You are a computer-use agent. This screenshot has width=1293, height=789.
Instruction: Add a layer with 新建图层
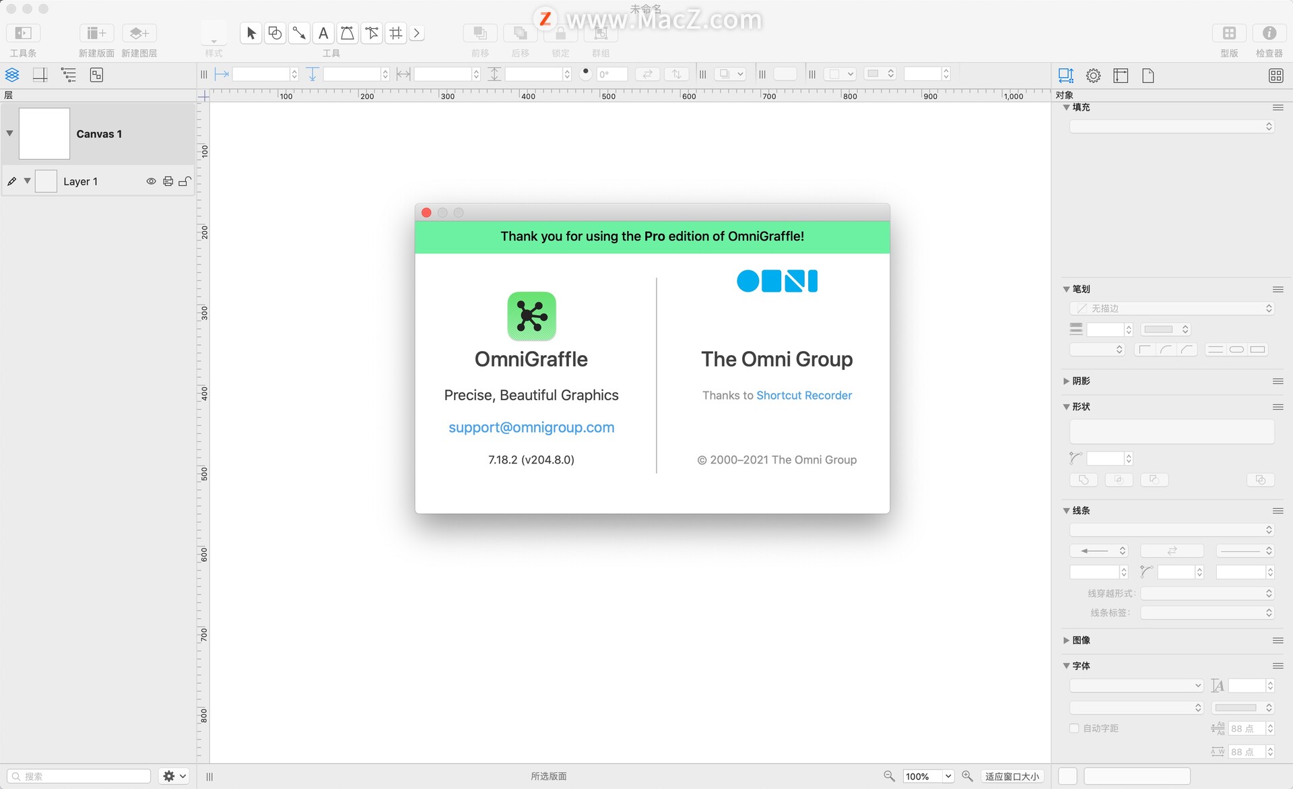[139, 33]
